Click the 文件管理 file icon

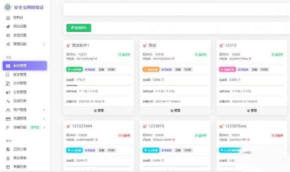click(8, 84)
